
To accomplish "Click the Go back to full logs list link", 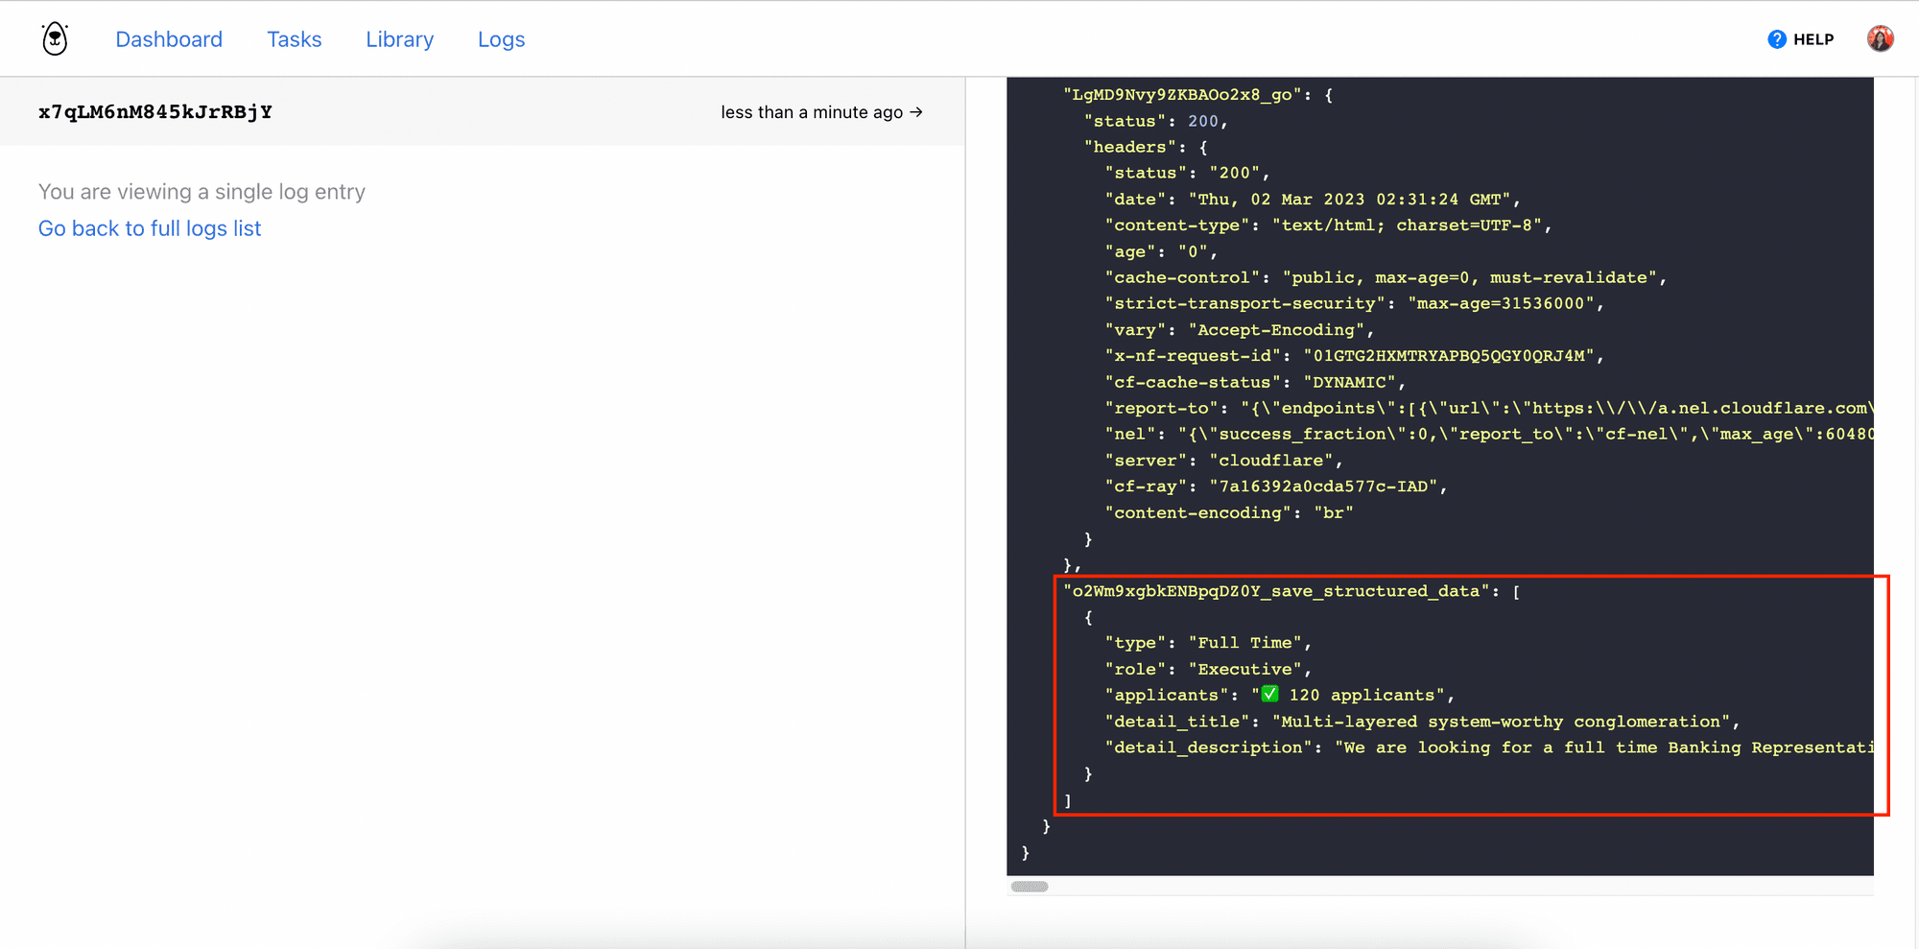I will (x=149, y=228).
